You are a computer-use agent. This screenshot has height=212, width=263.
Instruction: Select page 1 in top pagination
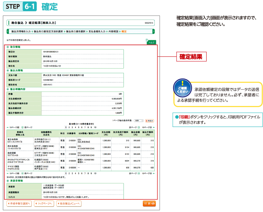click(66, 127)
